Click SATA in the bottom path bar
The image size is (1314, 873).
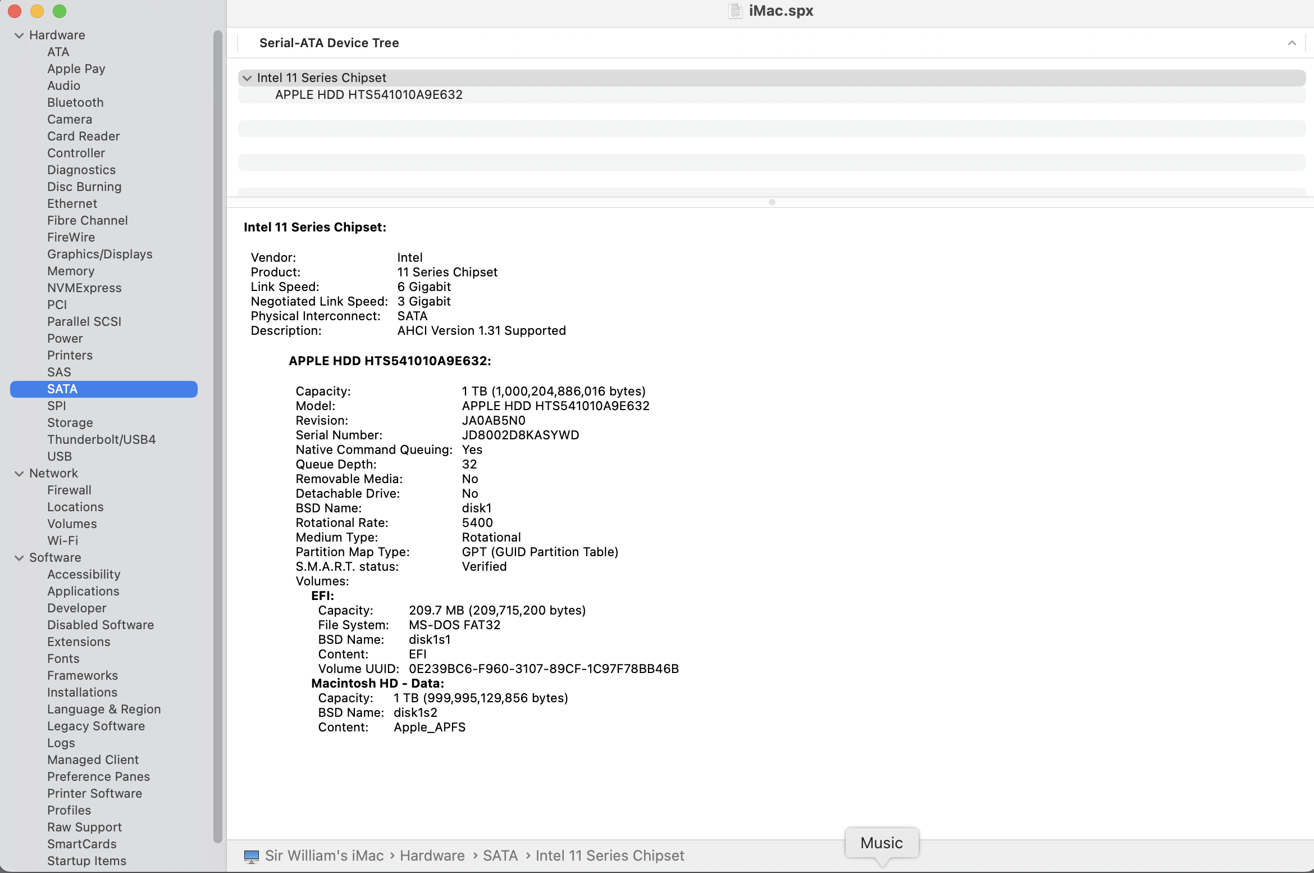[x=500, y=856]
